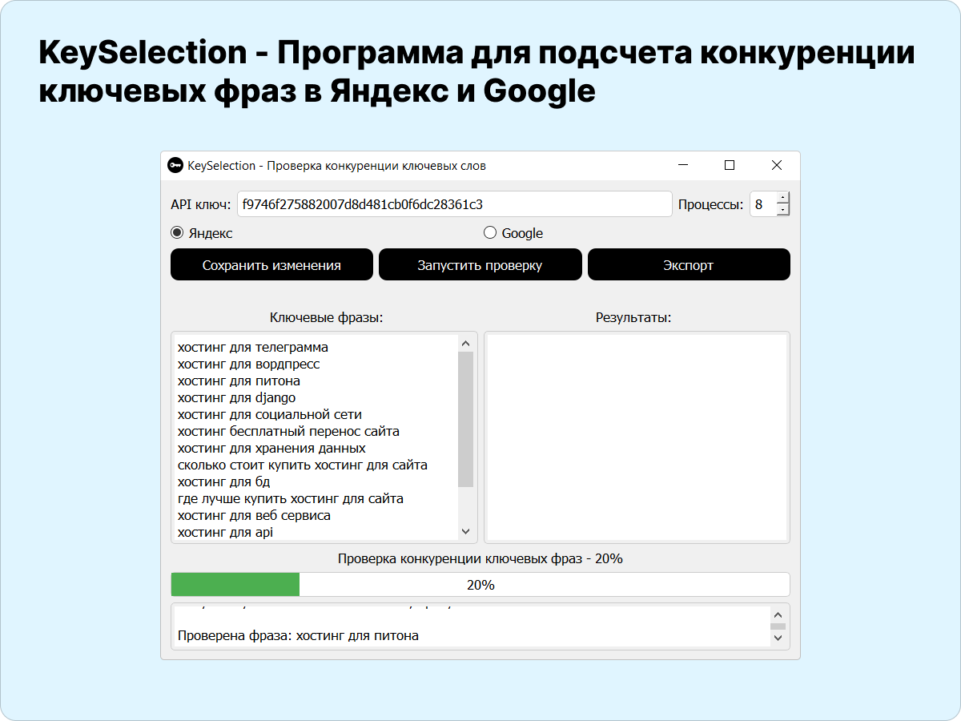Maximize the KeySelection window
961x721 pixels.
[730, 165]
